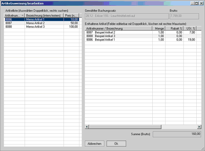Screen dimensions: 205x151
Task: Click the horizontal scrollbar thumb
Action: (125, 127)
